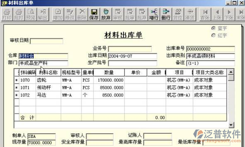Click the 预览 (Preview) toolbar icon
This screenshot has height=147, width=245.
tap(31, 14)
